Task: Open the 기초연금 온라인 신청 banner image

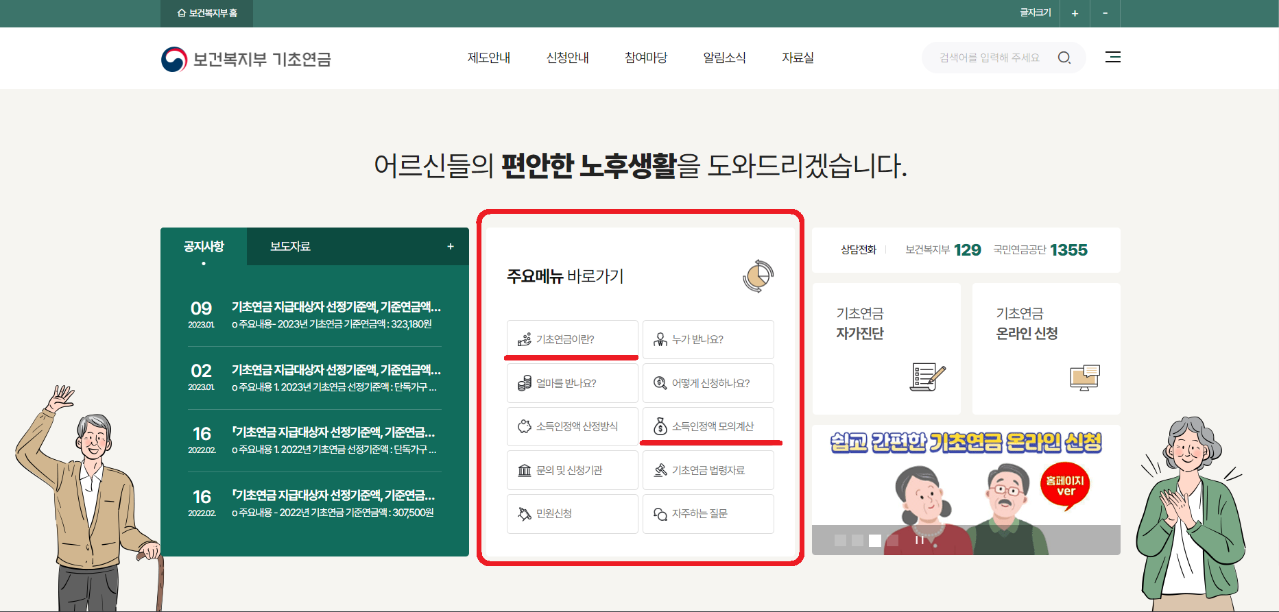Action: point(966,489)
